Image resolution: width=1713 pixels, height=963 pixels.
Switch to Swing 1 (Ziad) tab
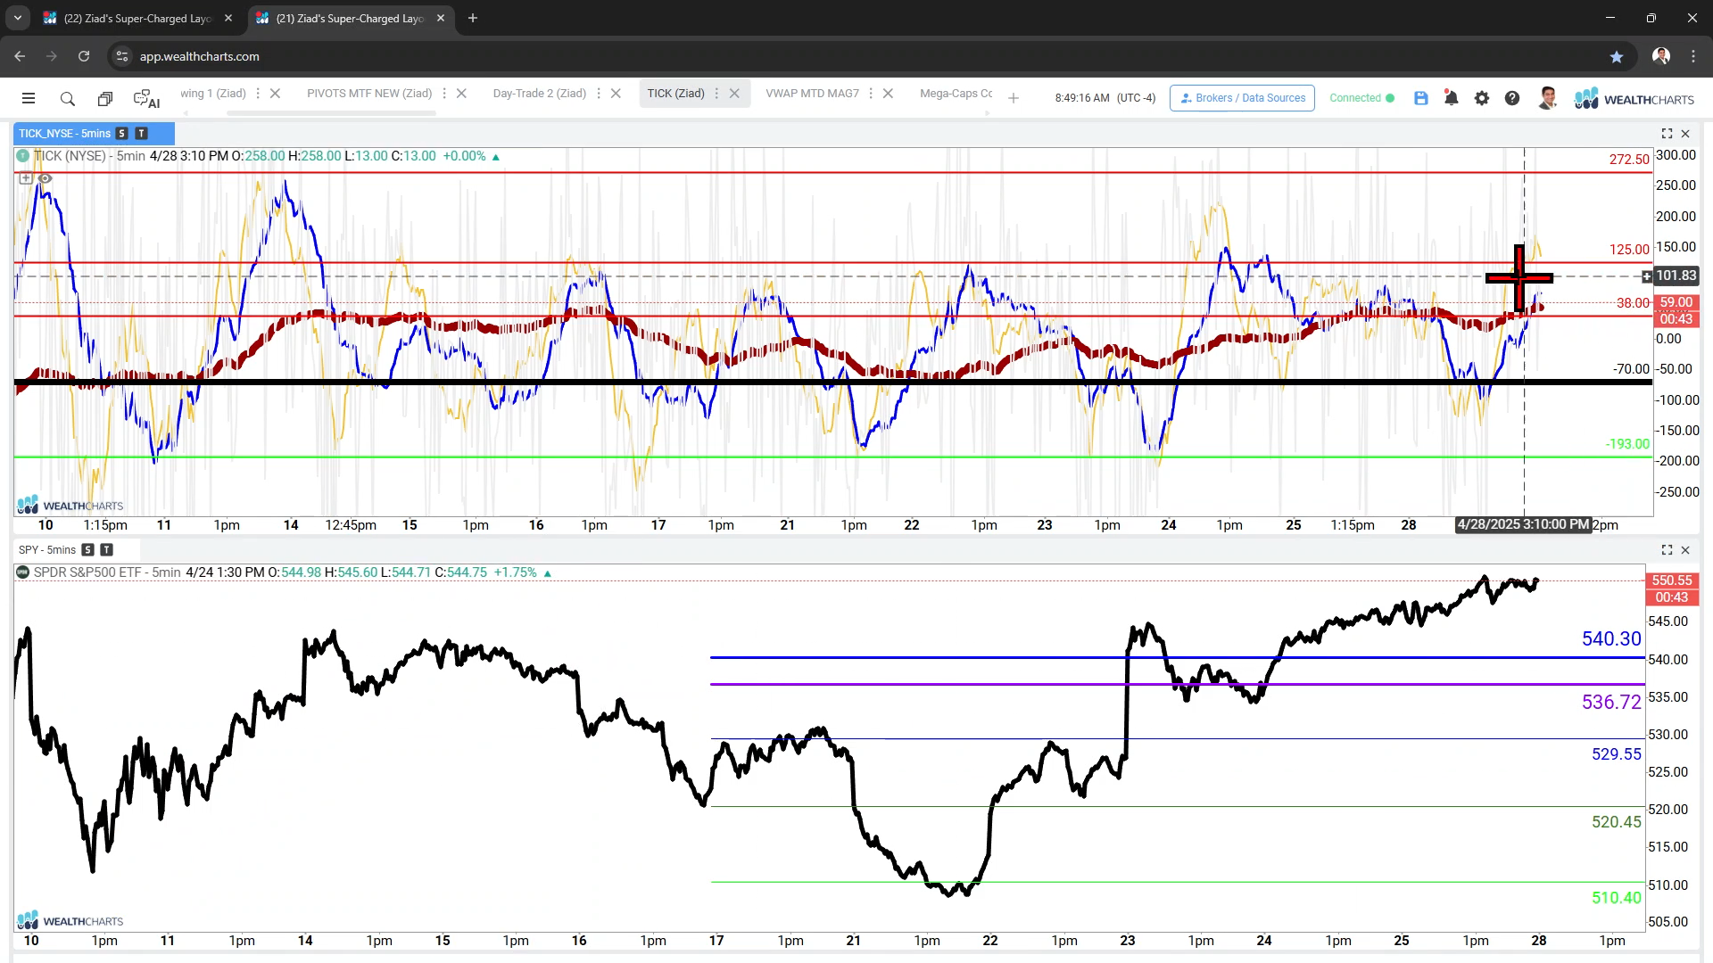(x=213, y=94)
